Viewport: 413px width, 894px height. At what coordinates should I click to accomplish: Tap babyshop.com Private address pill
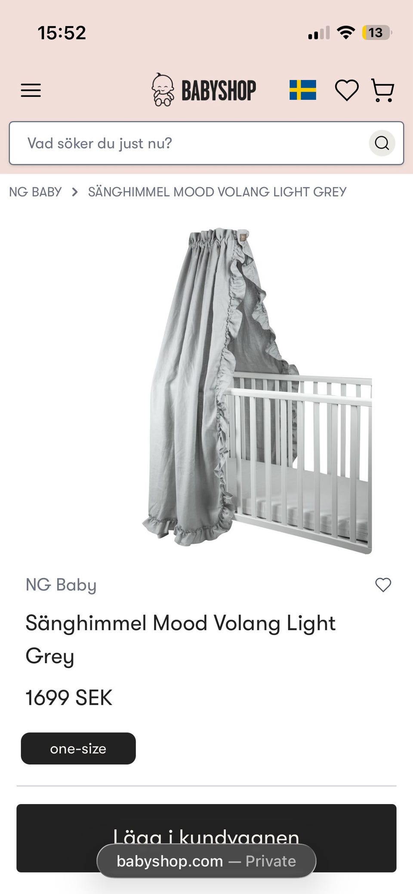(x=206, y=861)
